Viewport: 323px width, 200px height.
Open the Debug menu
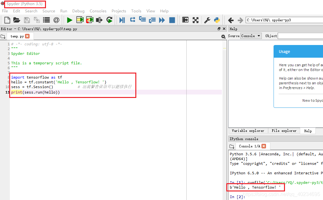click(x=78, y=11)
